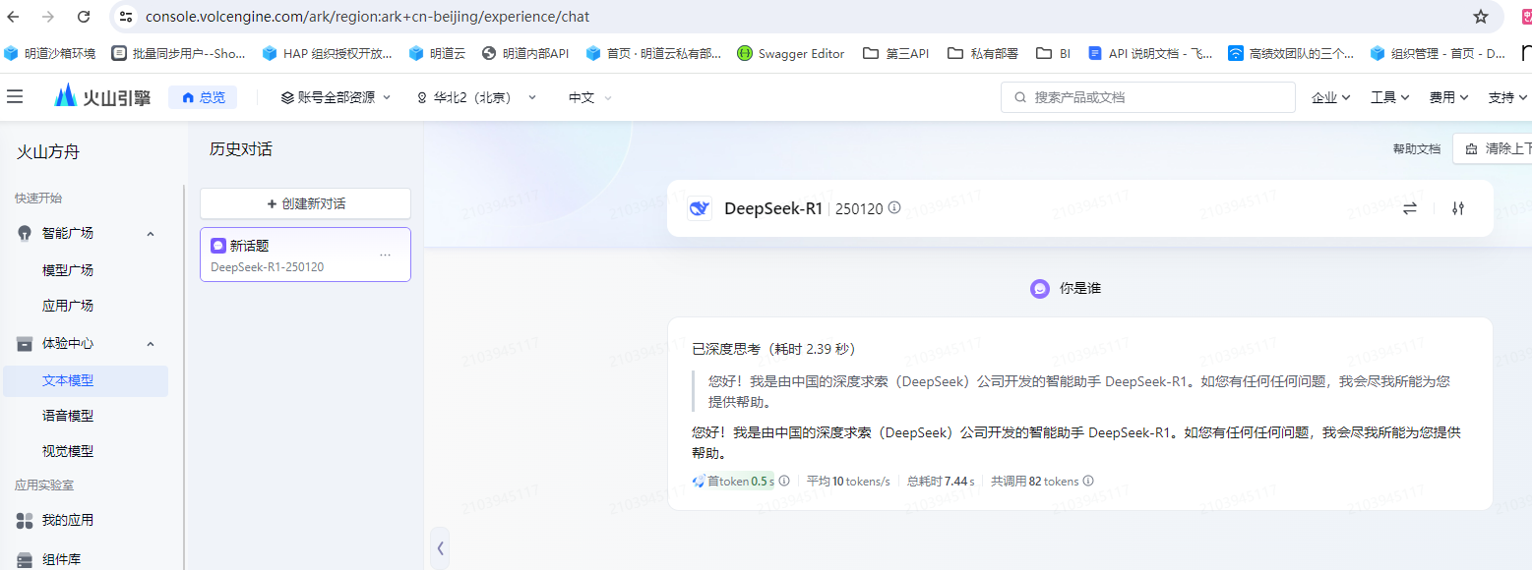This screenshot has width=1532, height=570.
Task: Open the 帮助文档 link
Action: [x=1416, y=149]
